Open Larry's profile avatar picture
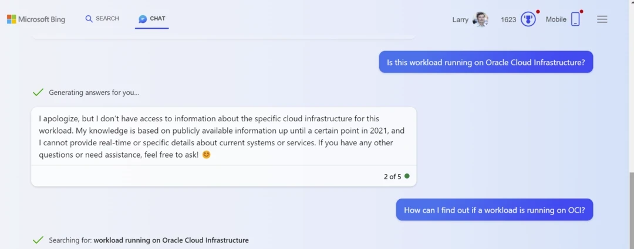The width and height of the screenshot is (634, 249). tap(480, 19)
